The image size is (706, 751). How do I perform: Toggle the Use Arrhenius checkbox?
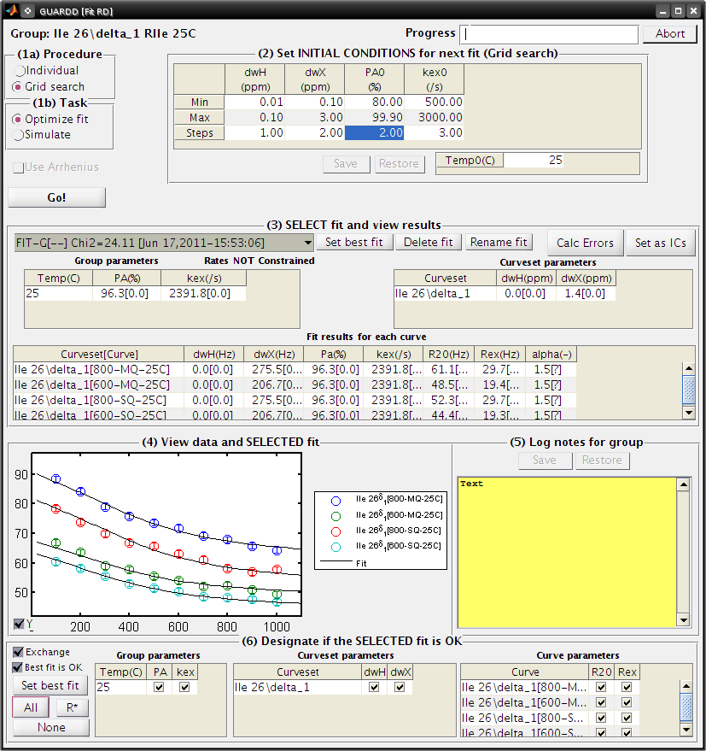pos(19,167)
